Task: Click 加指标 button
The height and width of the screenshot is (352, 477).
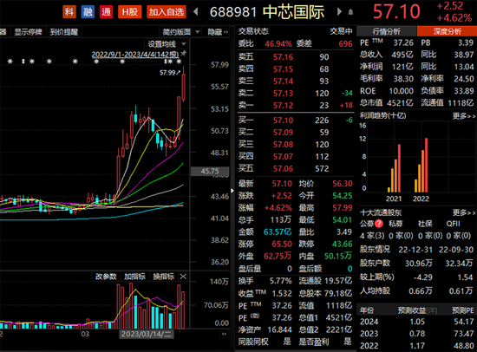Action: click(x=134, y=277)
